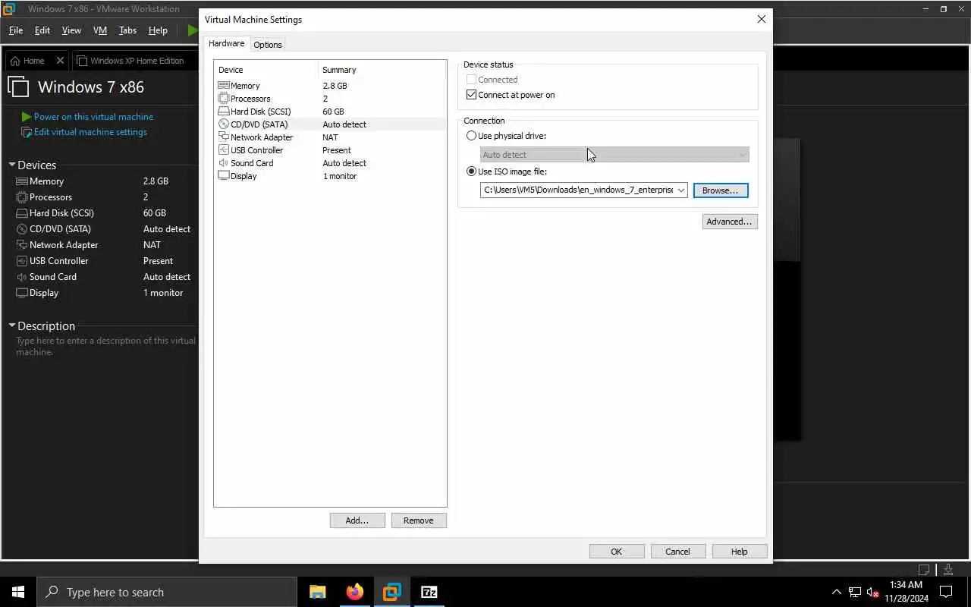Click Power on this virtual machine link

[93, 117]
